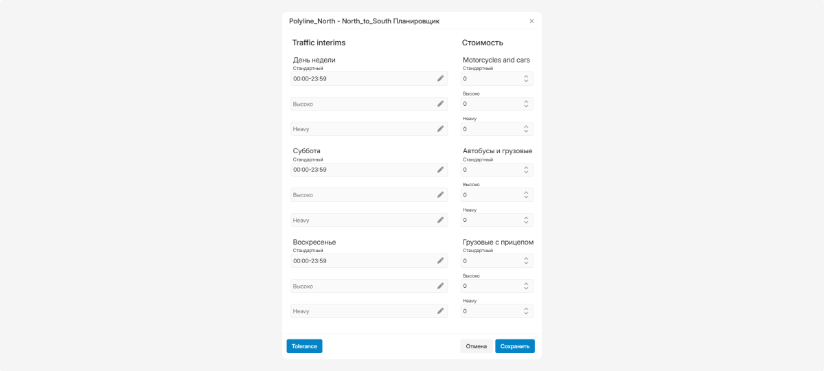Open the Tolerance settings button
Viewport: 824px width, 371px height.
[x=304, y=346]
